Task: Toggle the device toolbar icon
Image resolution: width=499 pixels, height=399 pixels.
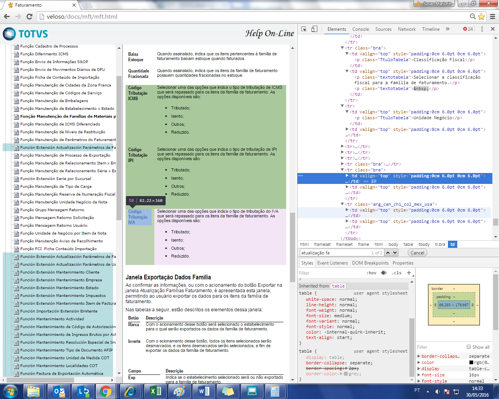Action: [314, 29]
